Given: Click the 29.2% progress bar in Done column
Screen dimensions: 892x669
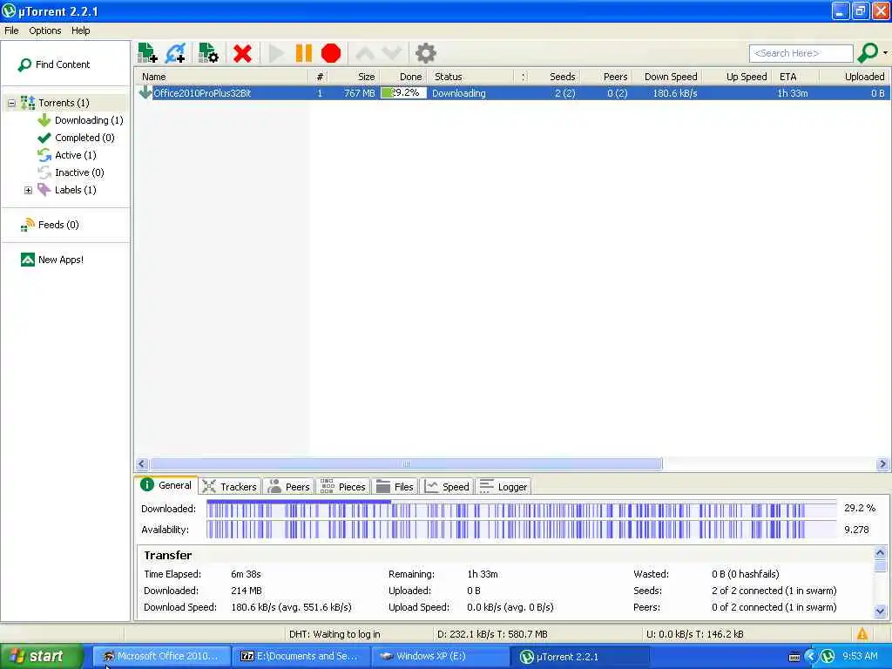Looking at the screenshot, I should click(x=403, y=93).
